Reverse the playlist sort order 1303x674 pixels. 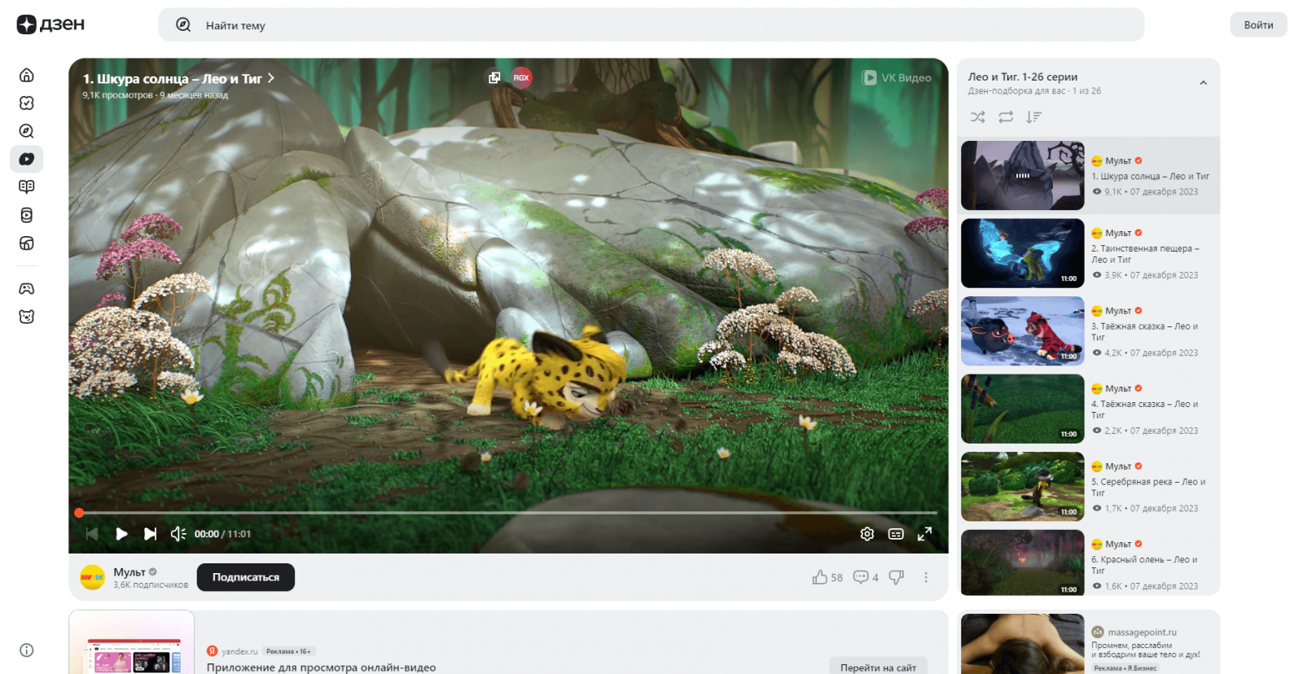[x=1033, y=117]
